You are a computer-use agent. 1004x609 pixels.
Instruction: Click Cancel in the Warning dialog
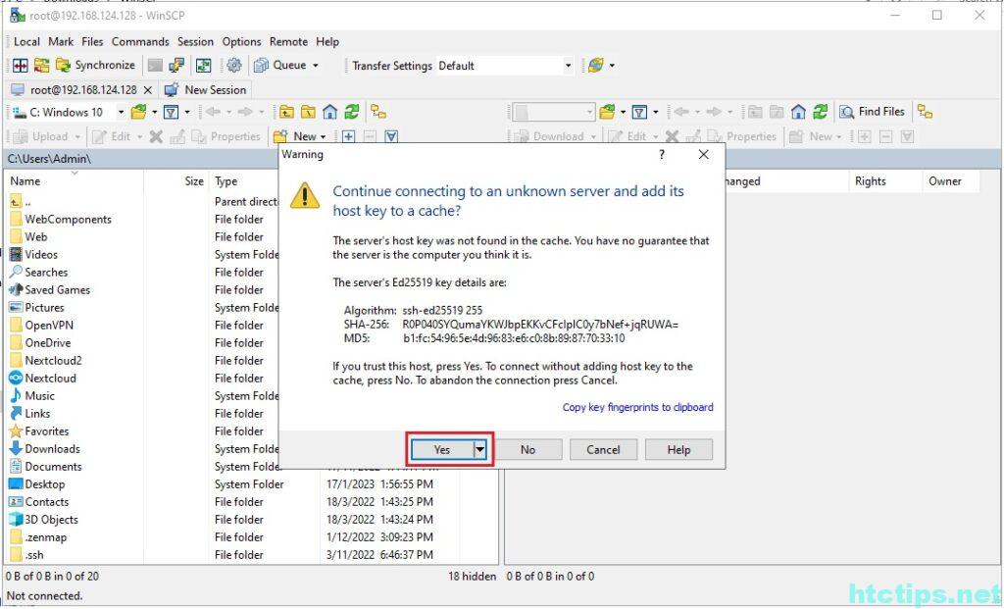pyautogui.click(x=603, y=449)
